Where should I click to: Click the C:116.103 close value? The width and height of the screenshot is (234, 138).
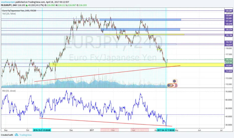click(82, 5)
